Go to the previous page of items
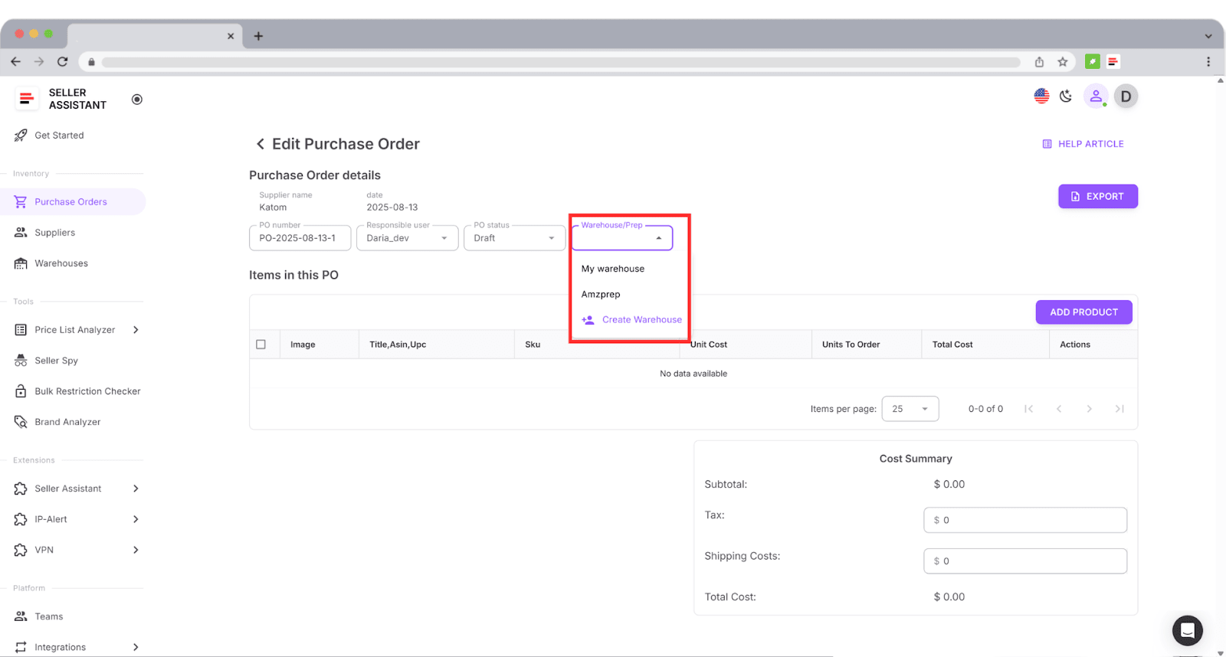 pos(1059,409)
